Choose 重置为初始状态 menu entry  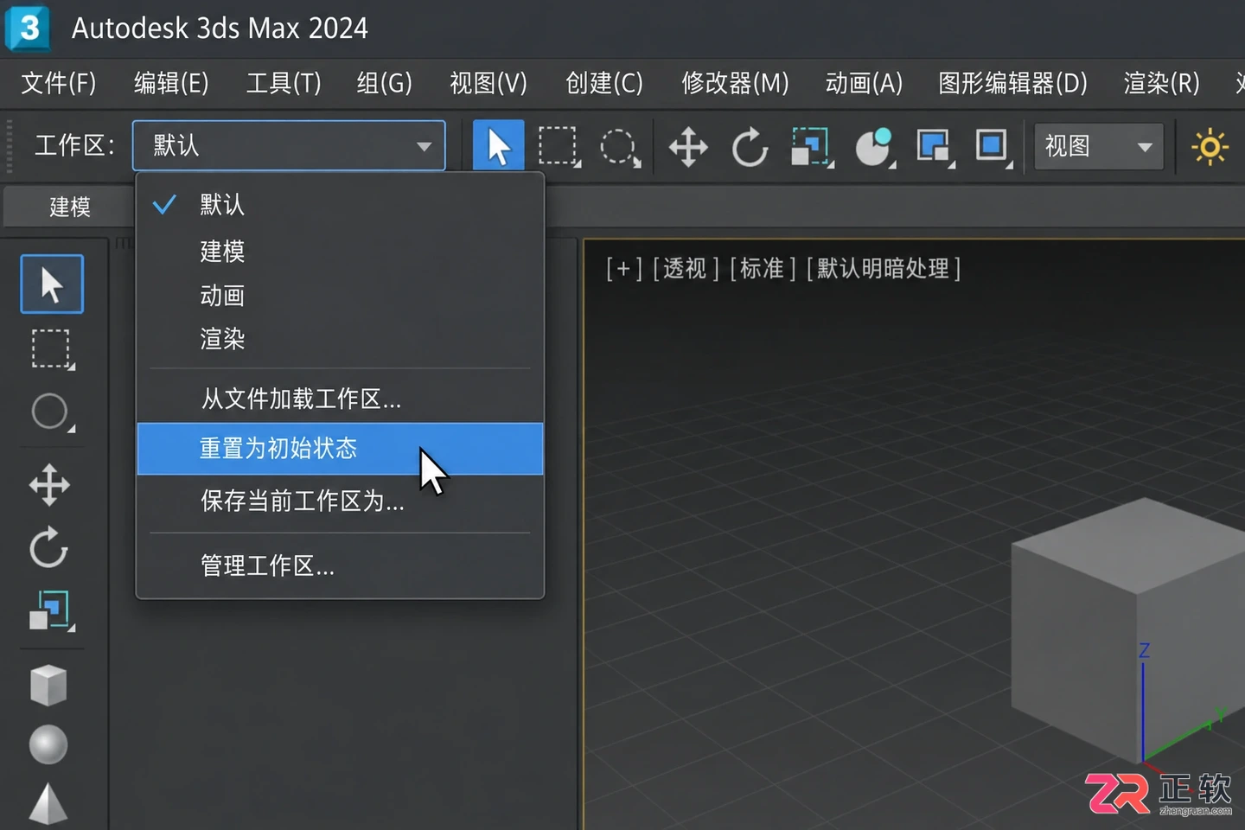(340, 449)
